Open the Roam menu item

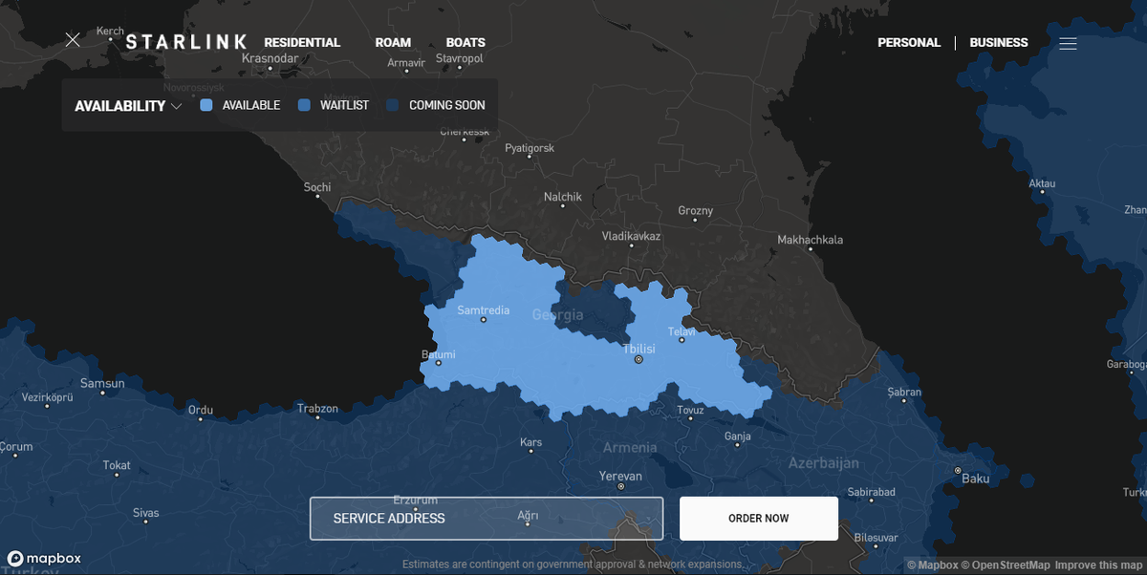point(393,42)
